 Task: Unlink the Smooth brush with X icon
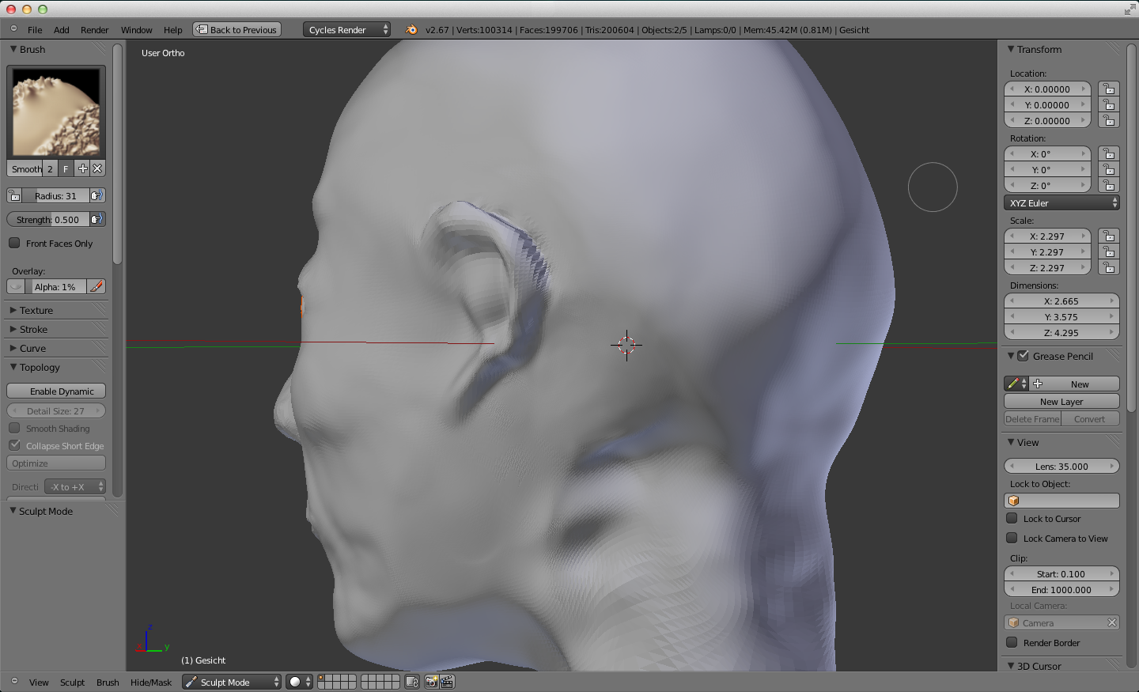click(x=97, y=168)
